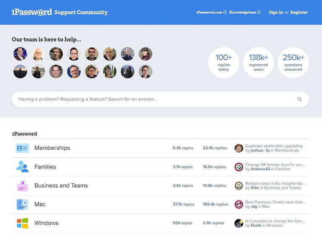Image resolution: width=322 pixels, height=233 pixels.
Task: Click the last team avatar in bottom row
Action: pos(145,72)
